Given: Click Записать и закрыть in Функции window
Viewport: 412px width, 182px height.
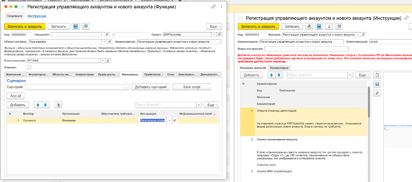Looking at the screenshot, I should coord(25,26).
